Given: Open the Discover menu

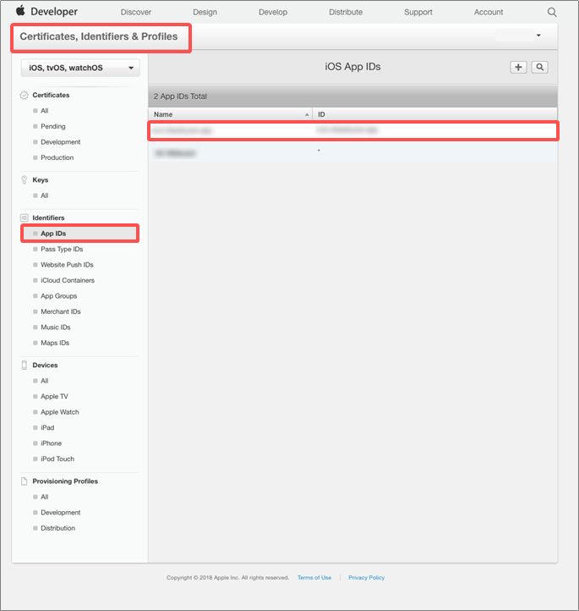Looking at the screenshot, I should [136, 12].
